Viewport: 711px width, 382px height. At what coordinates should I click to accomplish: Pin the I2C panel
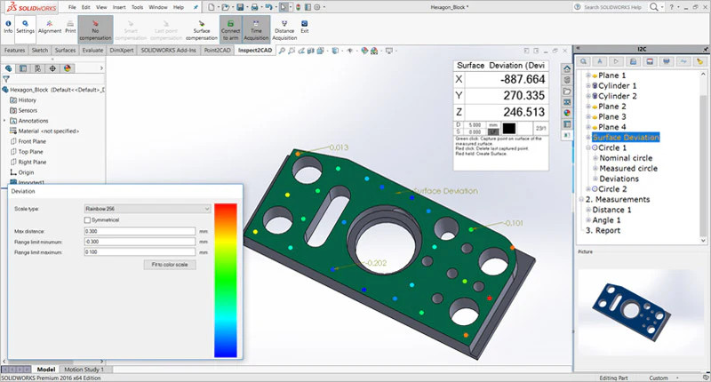click(706, 49)
